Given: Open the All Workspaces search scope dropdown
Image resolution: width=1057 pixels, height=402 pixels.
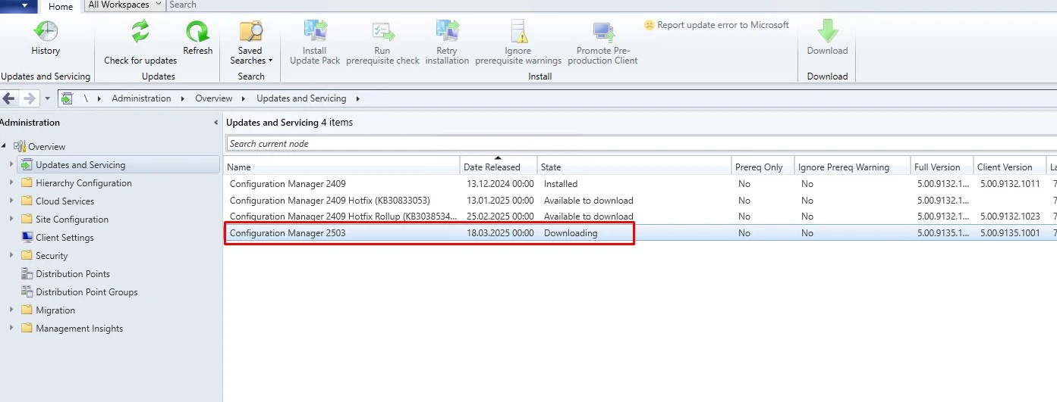Looking at the screenshot, I should click(125, 5).
